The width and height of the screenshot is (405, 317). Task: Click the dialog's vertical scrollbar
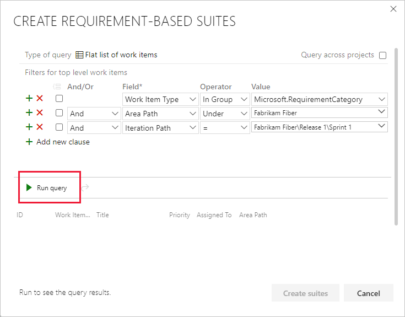(396, 137)
